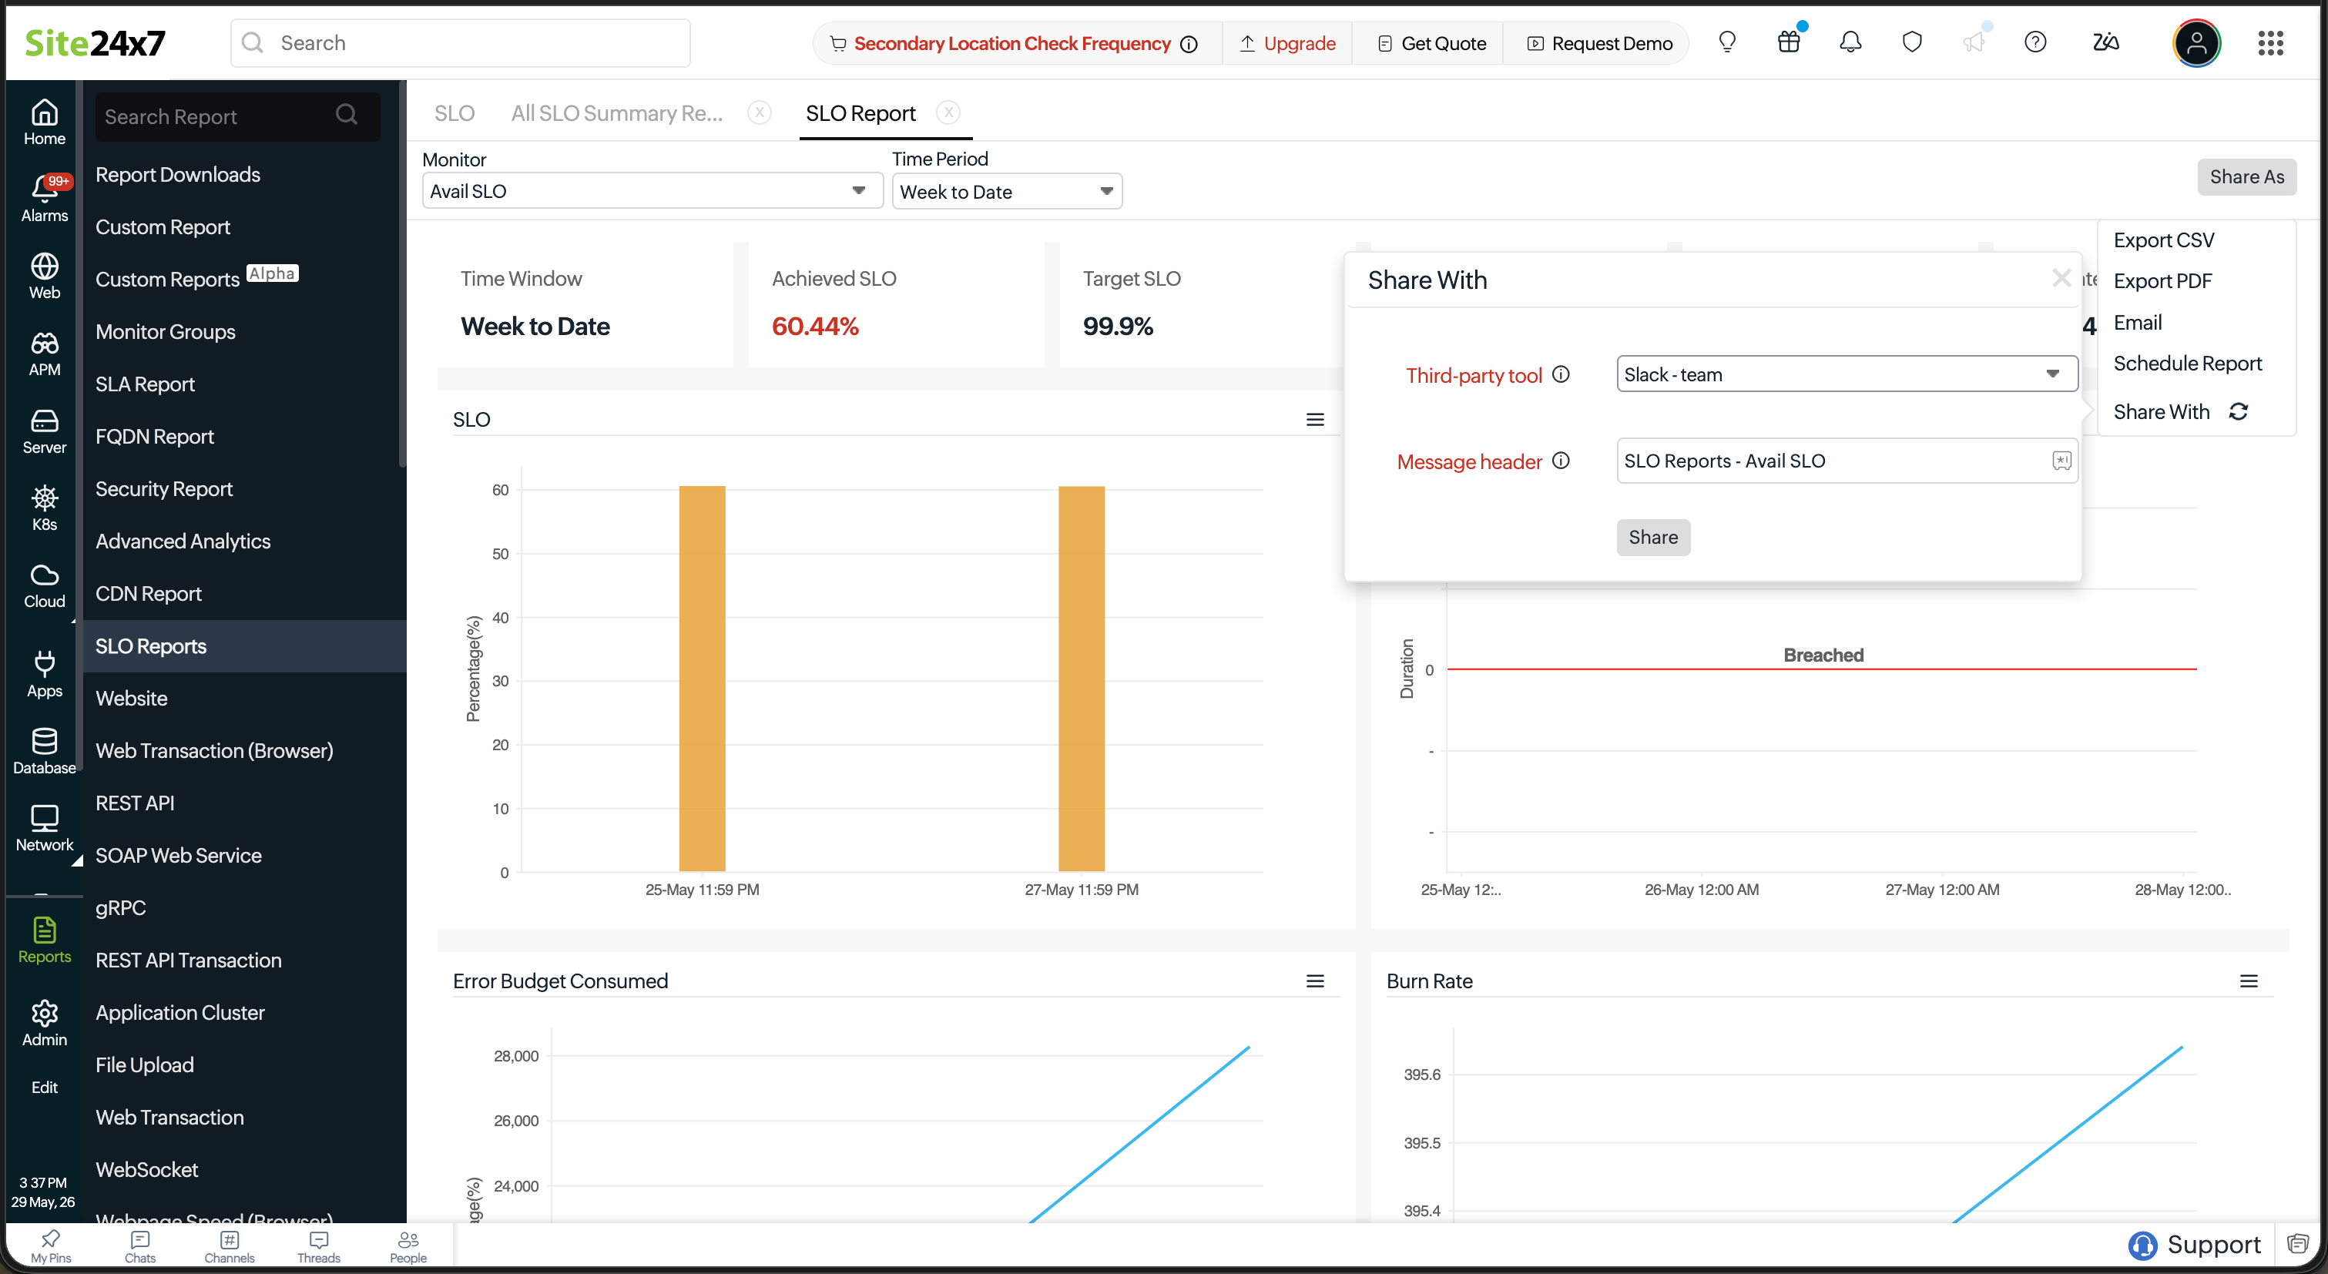Select Email from share menu

pos(2137,323)
